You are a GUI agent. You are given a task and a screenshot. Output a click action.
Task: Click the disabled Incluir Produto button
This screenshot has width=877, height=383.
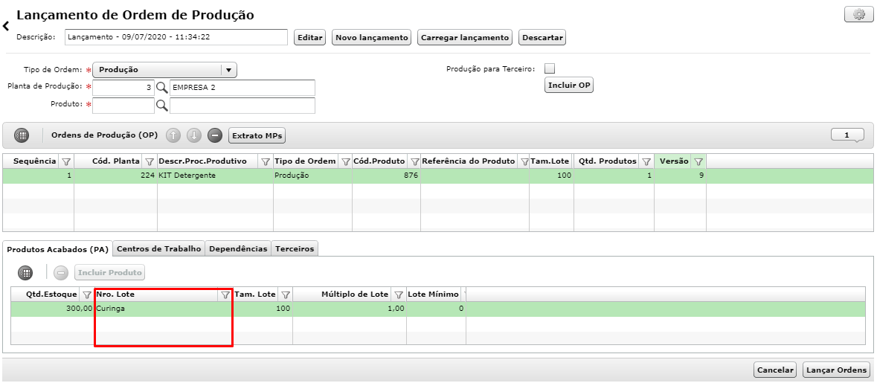109,273
